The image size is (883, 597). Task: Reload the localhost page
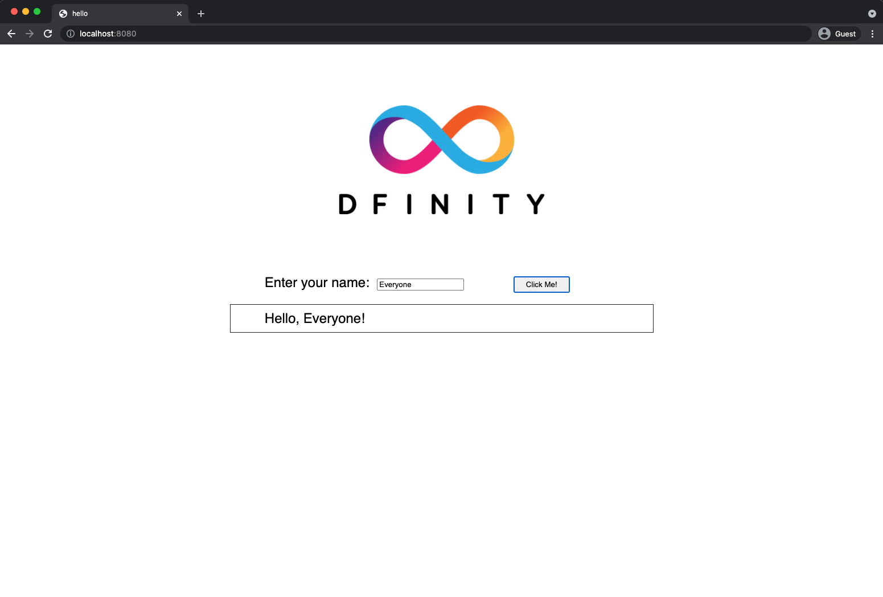point(48,34)
